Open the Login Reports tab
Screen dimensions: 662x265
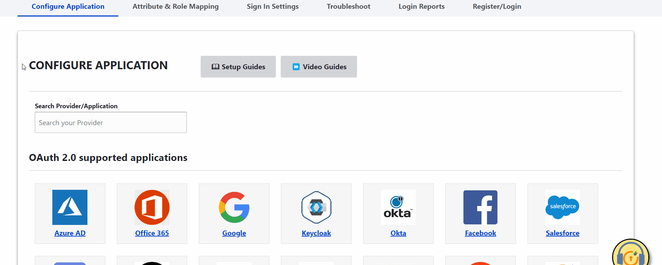pos(421,7)
